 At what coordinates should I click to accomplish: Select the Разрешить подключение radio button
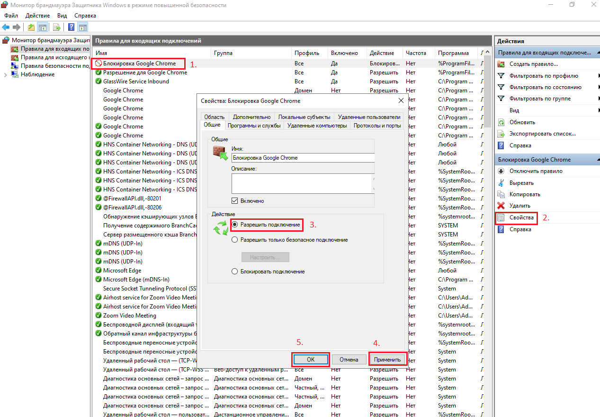pos(234,225)
